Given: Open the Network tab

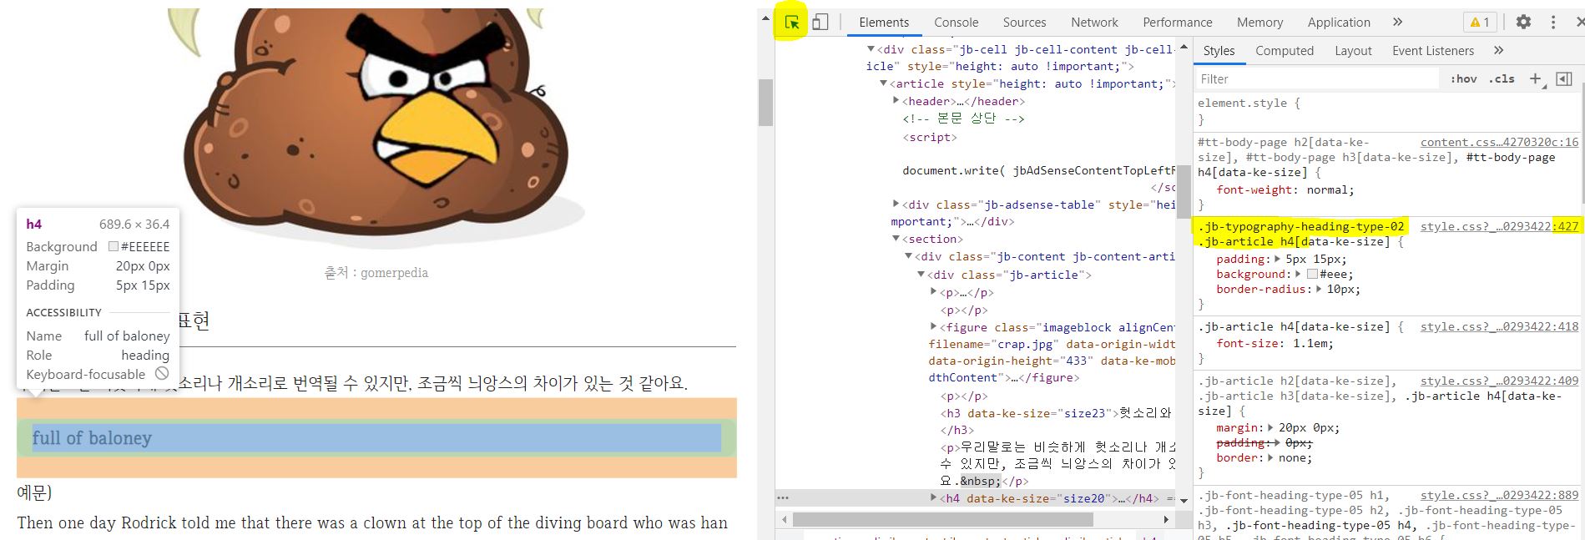Looking at the screenshot, I should coord(1094,23).
